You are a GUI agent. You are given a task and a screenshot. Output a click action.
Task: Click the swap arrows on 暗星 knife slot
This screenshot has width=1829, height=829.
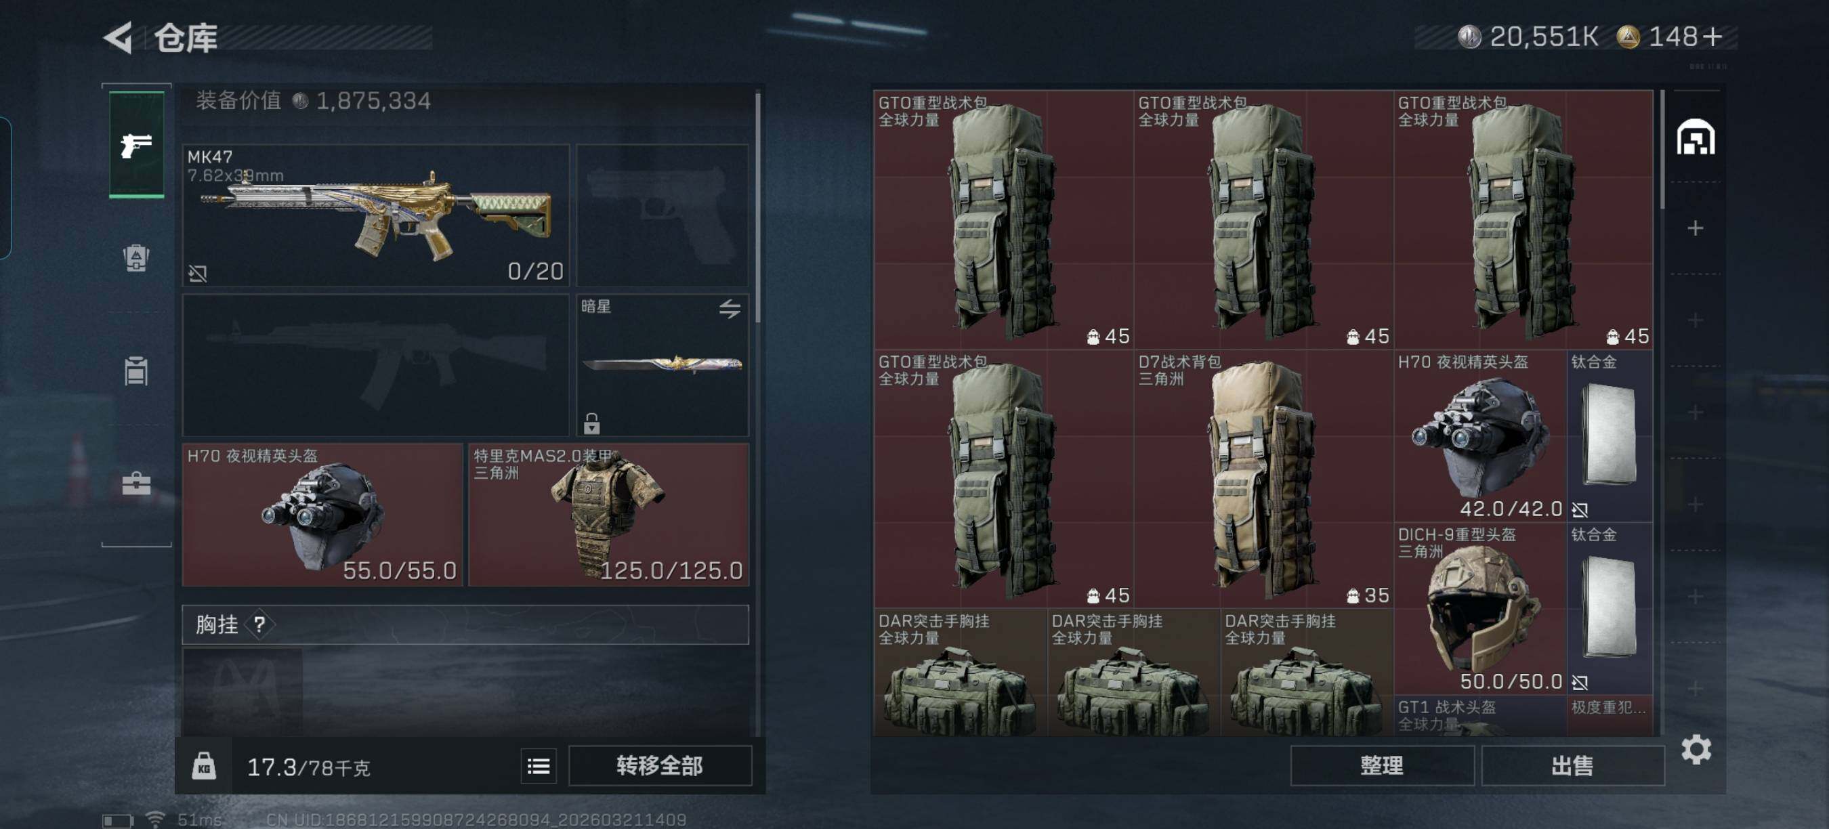(x=729, y=309)
